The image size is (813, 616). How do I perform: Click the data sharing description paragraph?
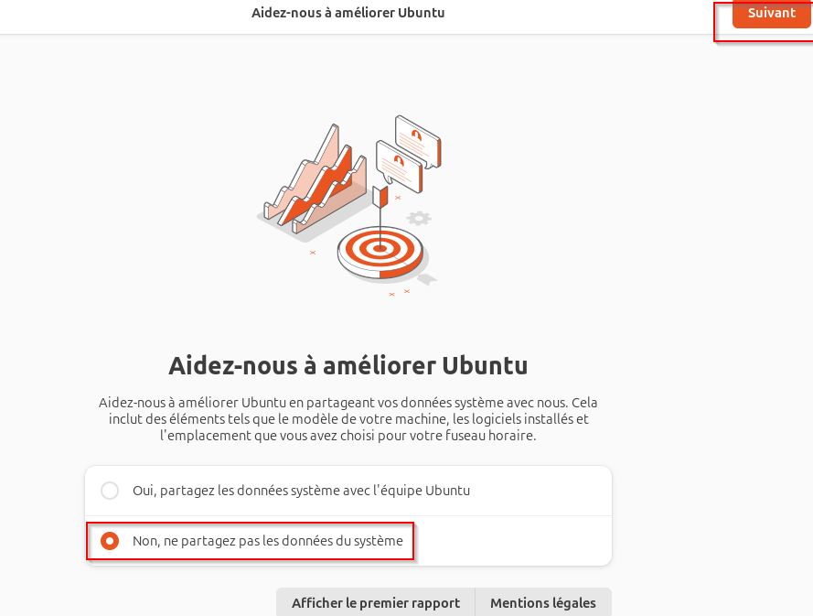coord(348,419)
